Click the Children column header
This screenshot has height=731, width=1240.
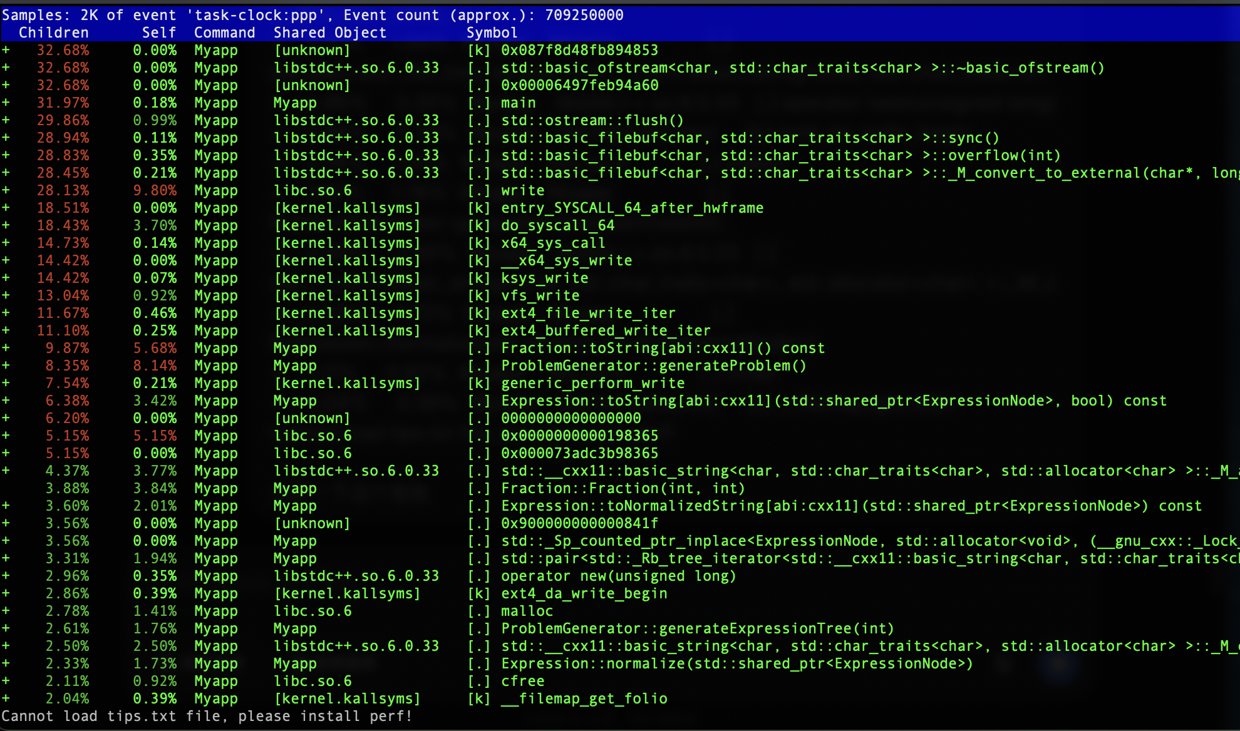[x=53, y=33]
